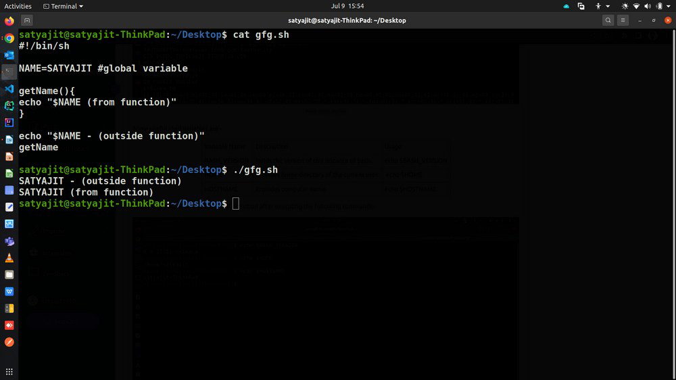Open IntelliJ IDEA from the dock
Image resolution: width=676 pixels, height=380 pixels.
[x=9, y=122]
